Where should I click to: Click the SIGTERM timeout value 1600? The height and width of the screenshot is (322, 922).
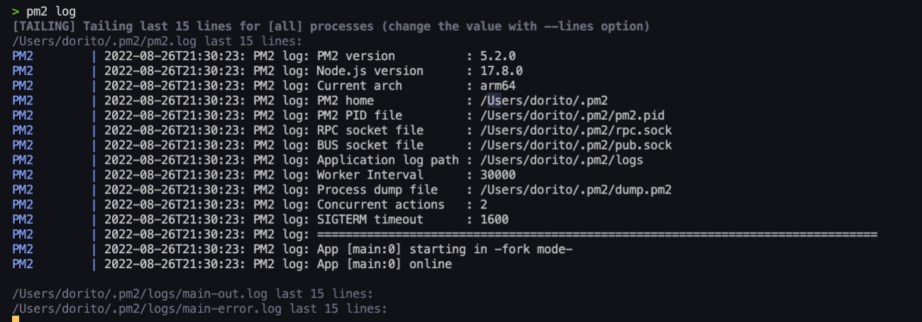(x=494, y=220)
